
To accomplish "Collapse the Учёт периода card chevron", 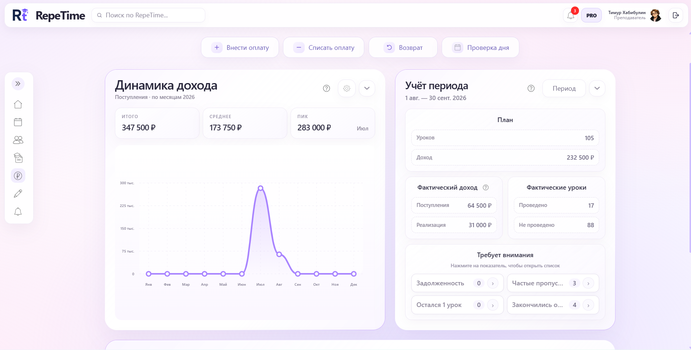I will [x=597, y=88].
